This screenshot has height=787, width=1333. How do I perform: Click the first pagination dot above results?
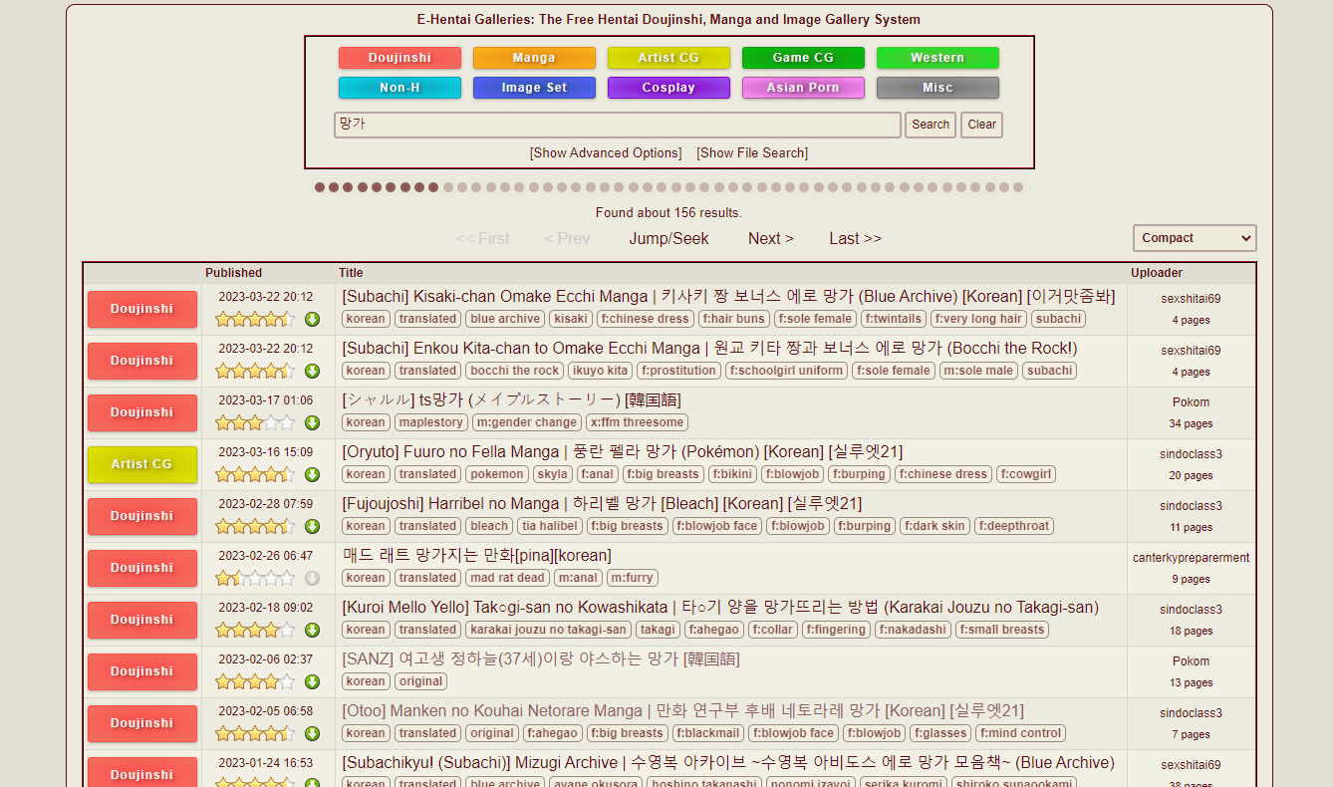[x=320, y=187]
